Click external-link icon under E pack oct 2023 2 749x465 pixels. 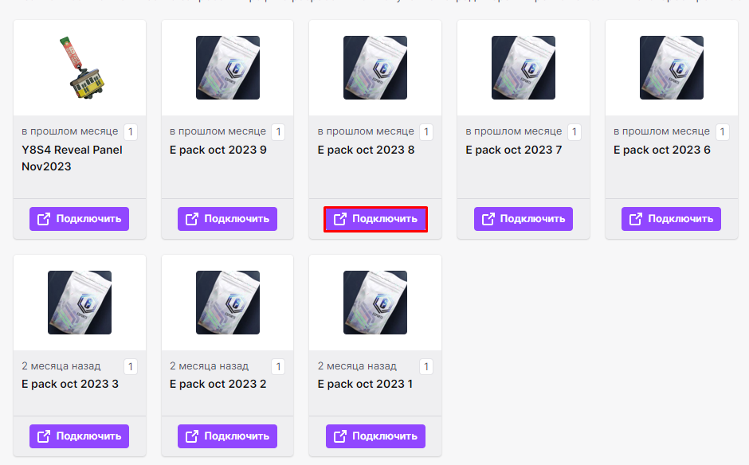coord(192,436)
